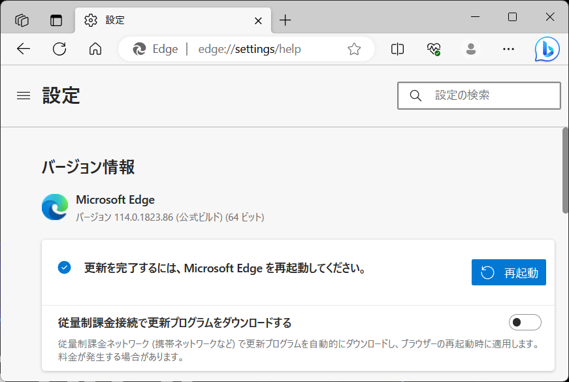The height and width of the screenshot is (382, 569).
Task: Click the site information Edge icon in address bar
Action: tap(140, 48)
